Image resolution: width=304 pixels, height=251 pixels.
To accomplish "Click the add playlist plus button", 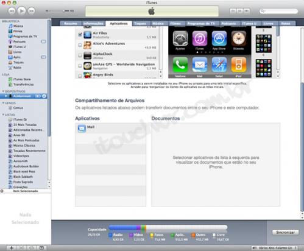I will pos(12,248).
